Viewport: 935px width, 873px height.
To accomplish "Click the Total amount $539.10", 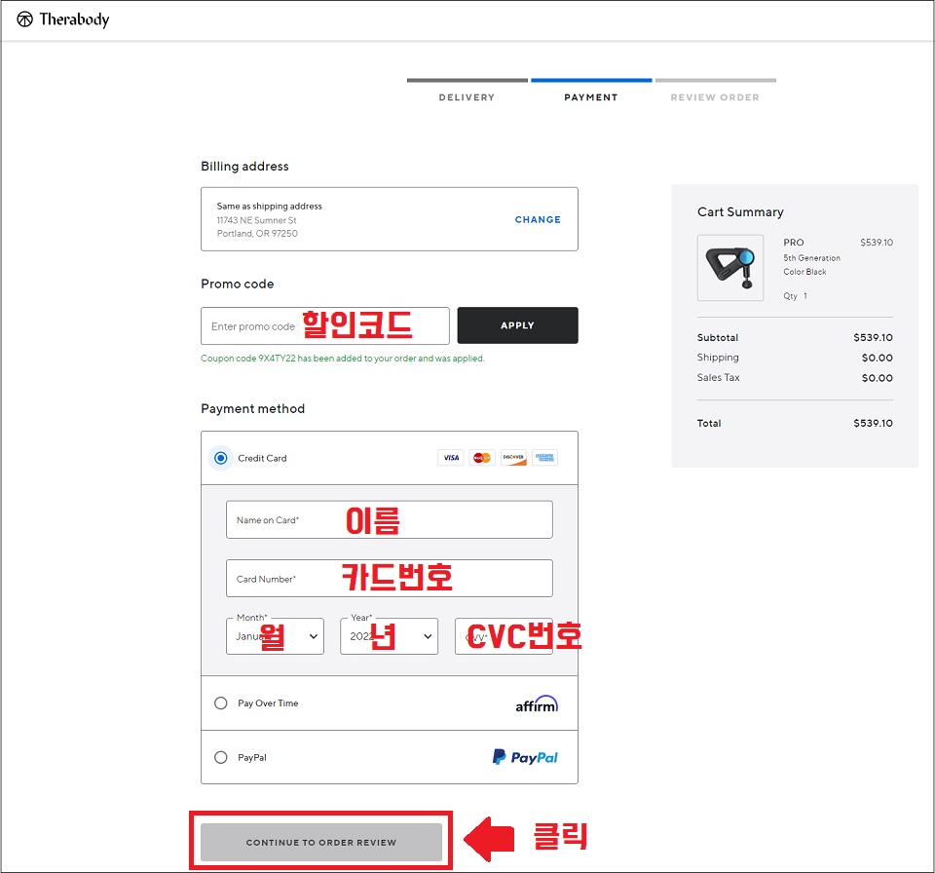I will pyautogui.click(x=873, y=423).
